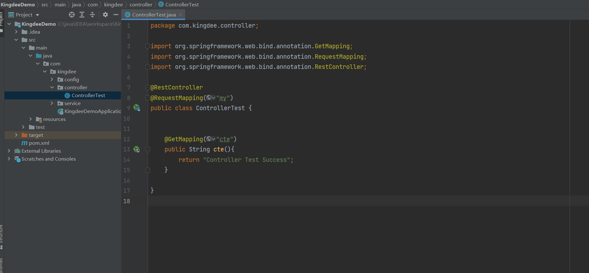Toggle the import block fold marker at line 3
589x273 pixels.
[148, 46]
